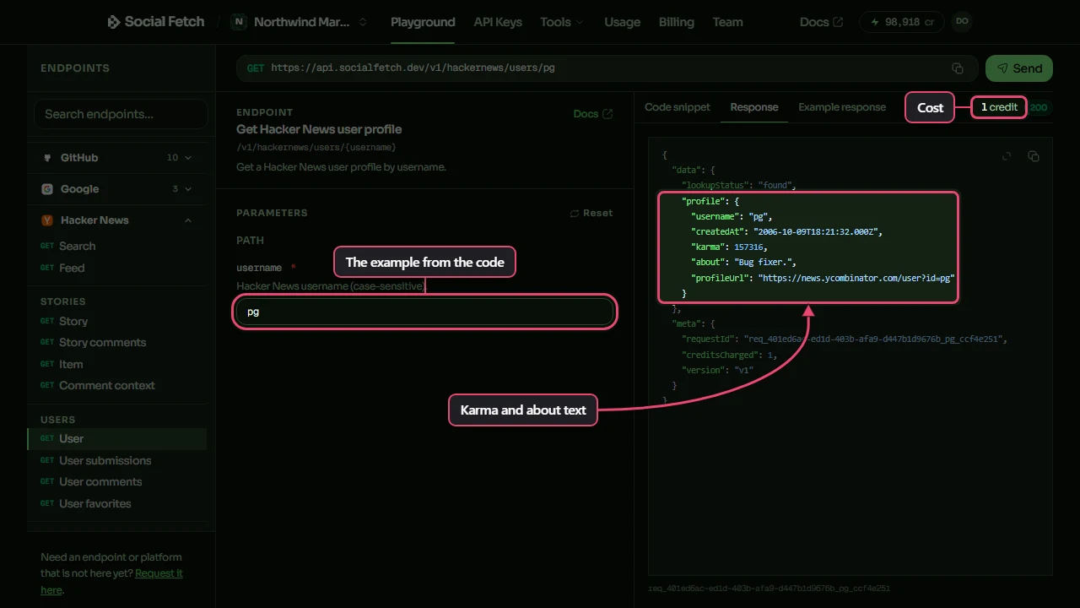
Task: Copy the JSON response body
Action: [x=1034, y=156]
